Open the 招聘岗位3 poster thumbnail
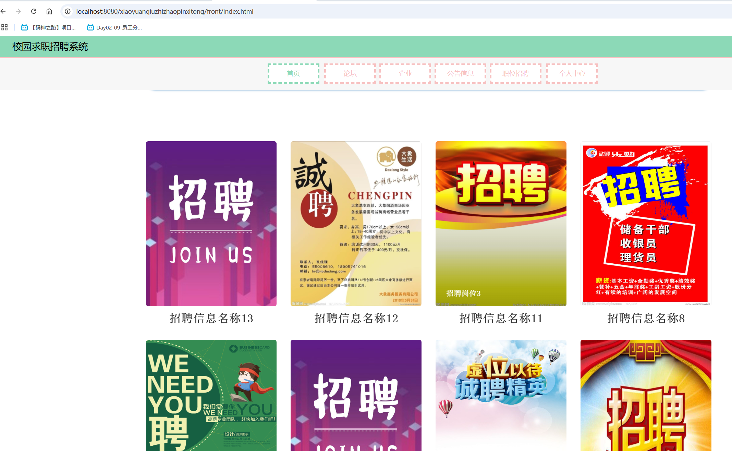 click(x=501, y=224)
